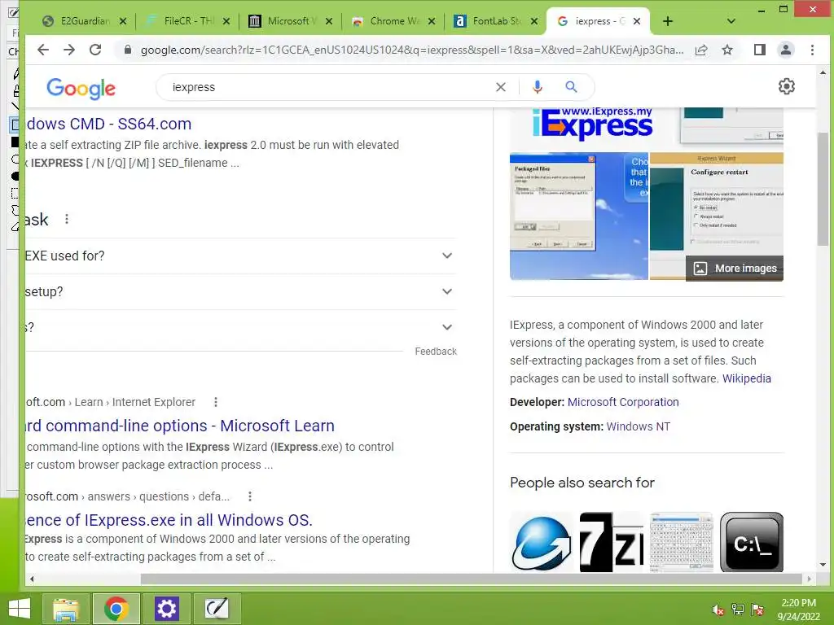Bookmark this page with the star
Image resolution: width=834 pixels, height=625 pixels.
tap(727, 50)
